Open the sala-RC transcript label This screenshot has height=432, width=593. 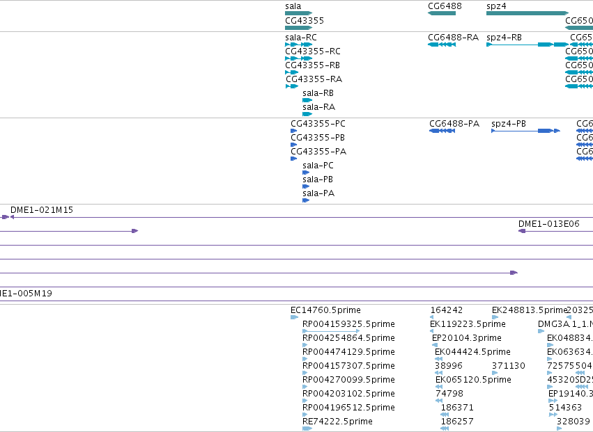(x=301, y=38)
